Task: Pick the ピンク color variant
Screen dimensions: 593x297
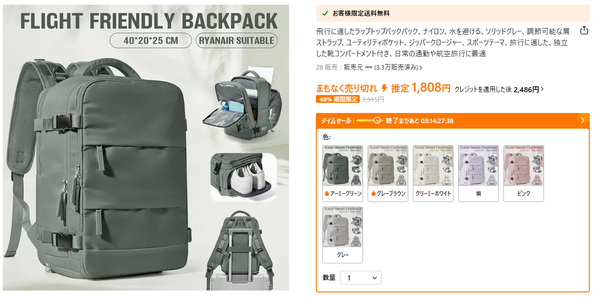Action: (x=524, y=173)
